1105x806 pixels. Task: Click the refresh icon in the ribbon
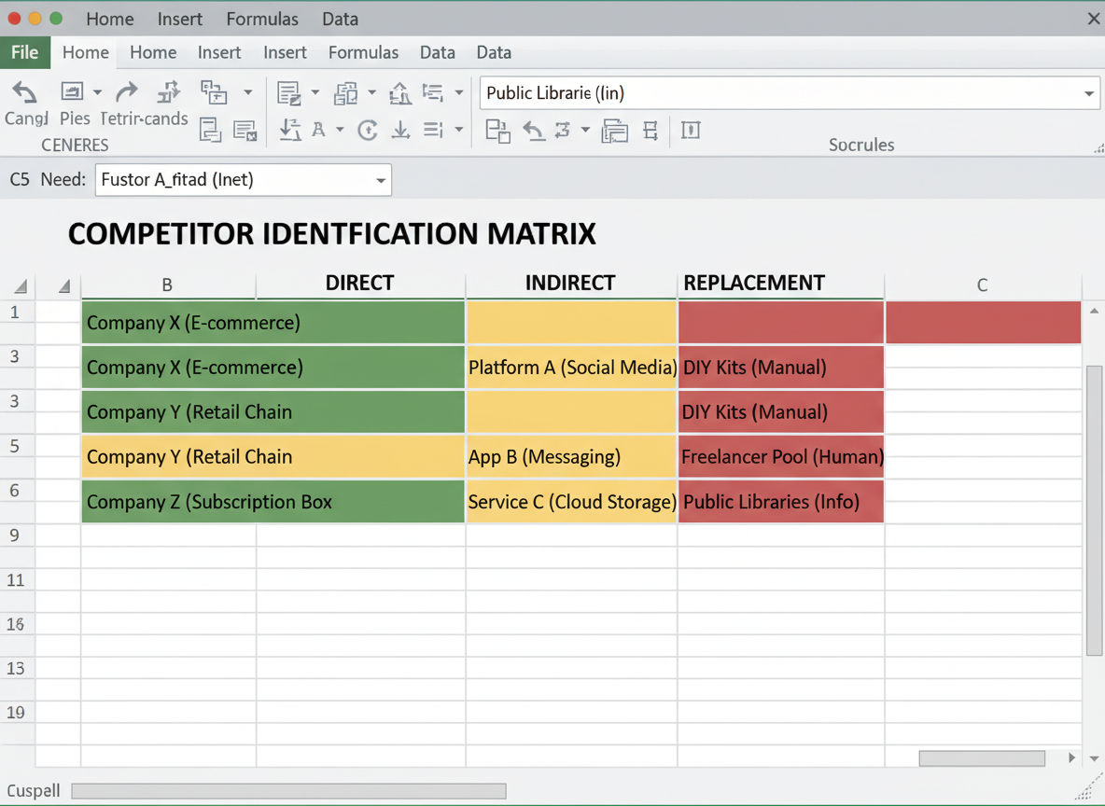click(367, 131)
